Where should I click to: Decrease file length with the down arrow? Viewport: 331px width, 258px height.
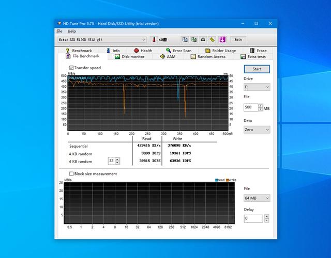click(261, 109)
